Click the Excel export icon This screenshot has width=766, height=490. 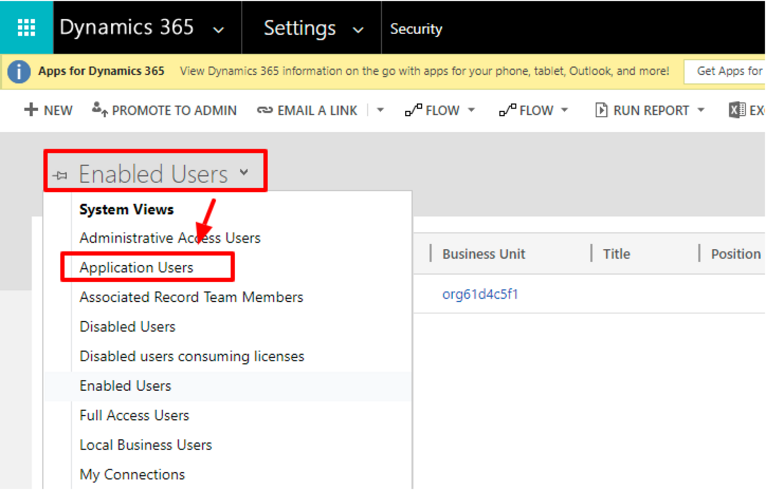[737, 110]
